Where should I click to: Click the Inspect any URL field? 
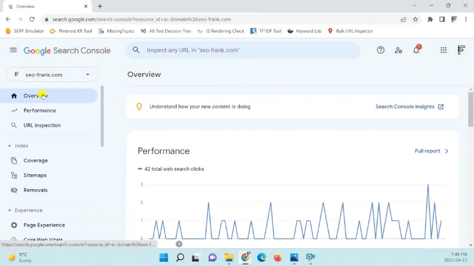243,50
